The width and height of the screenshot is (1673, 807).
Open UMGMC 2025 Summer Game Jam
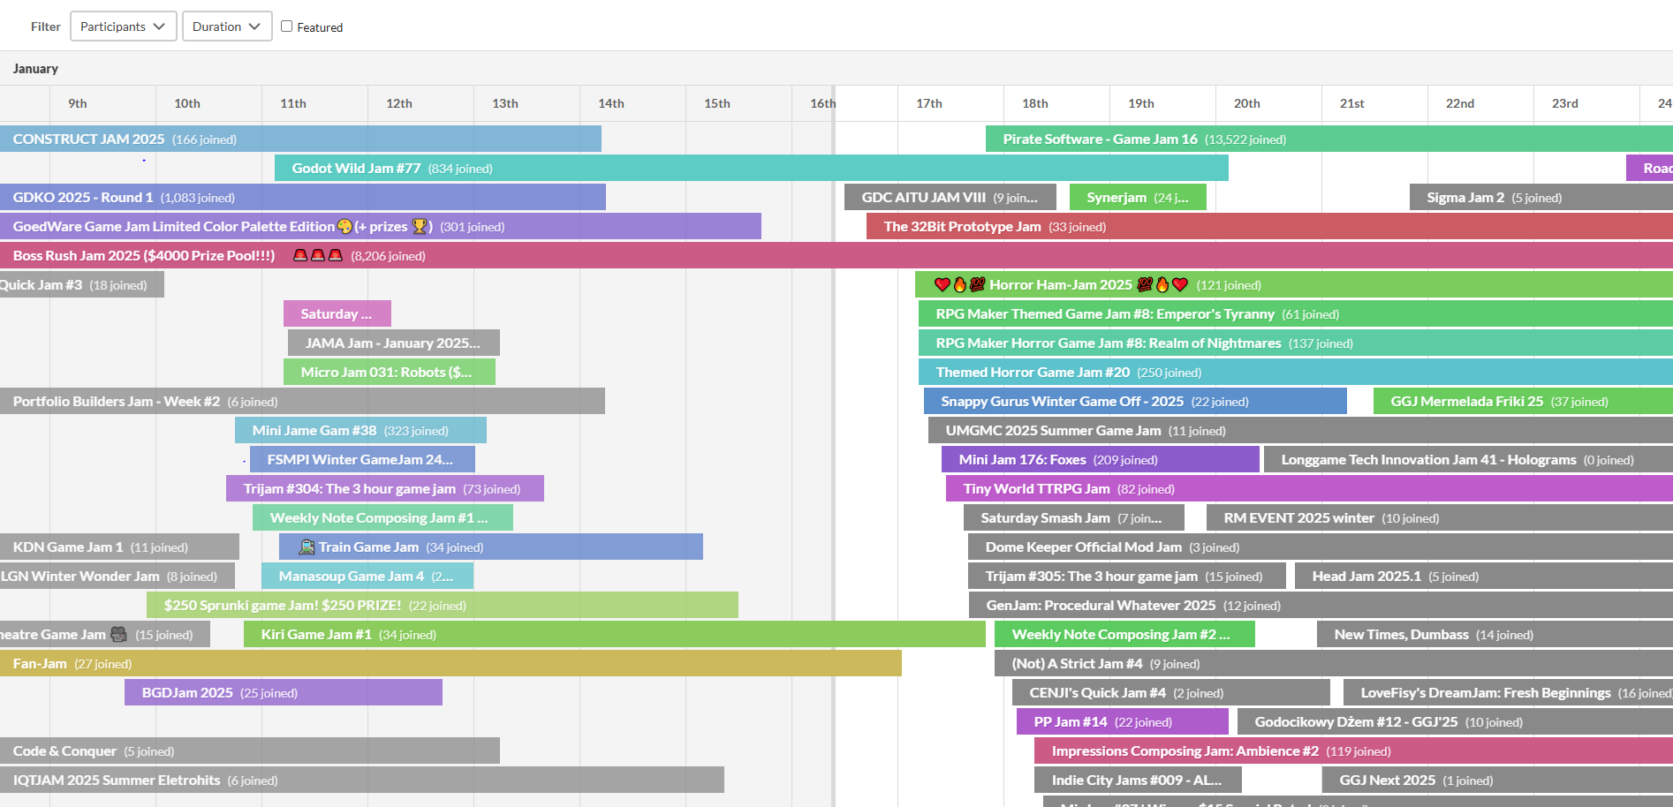click(x=1300, y=431)
